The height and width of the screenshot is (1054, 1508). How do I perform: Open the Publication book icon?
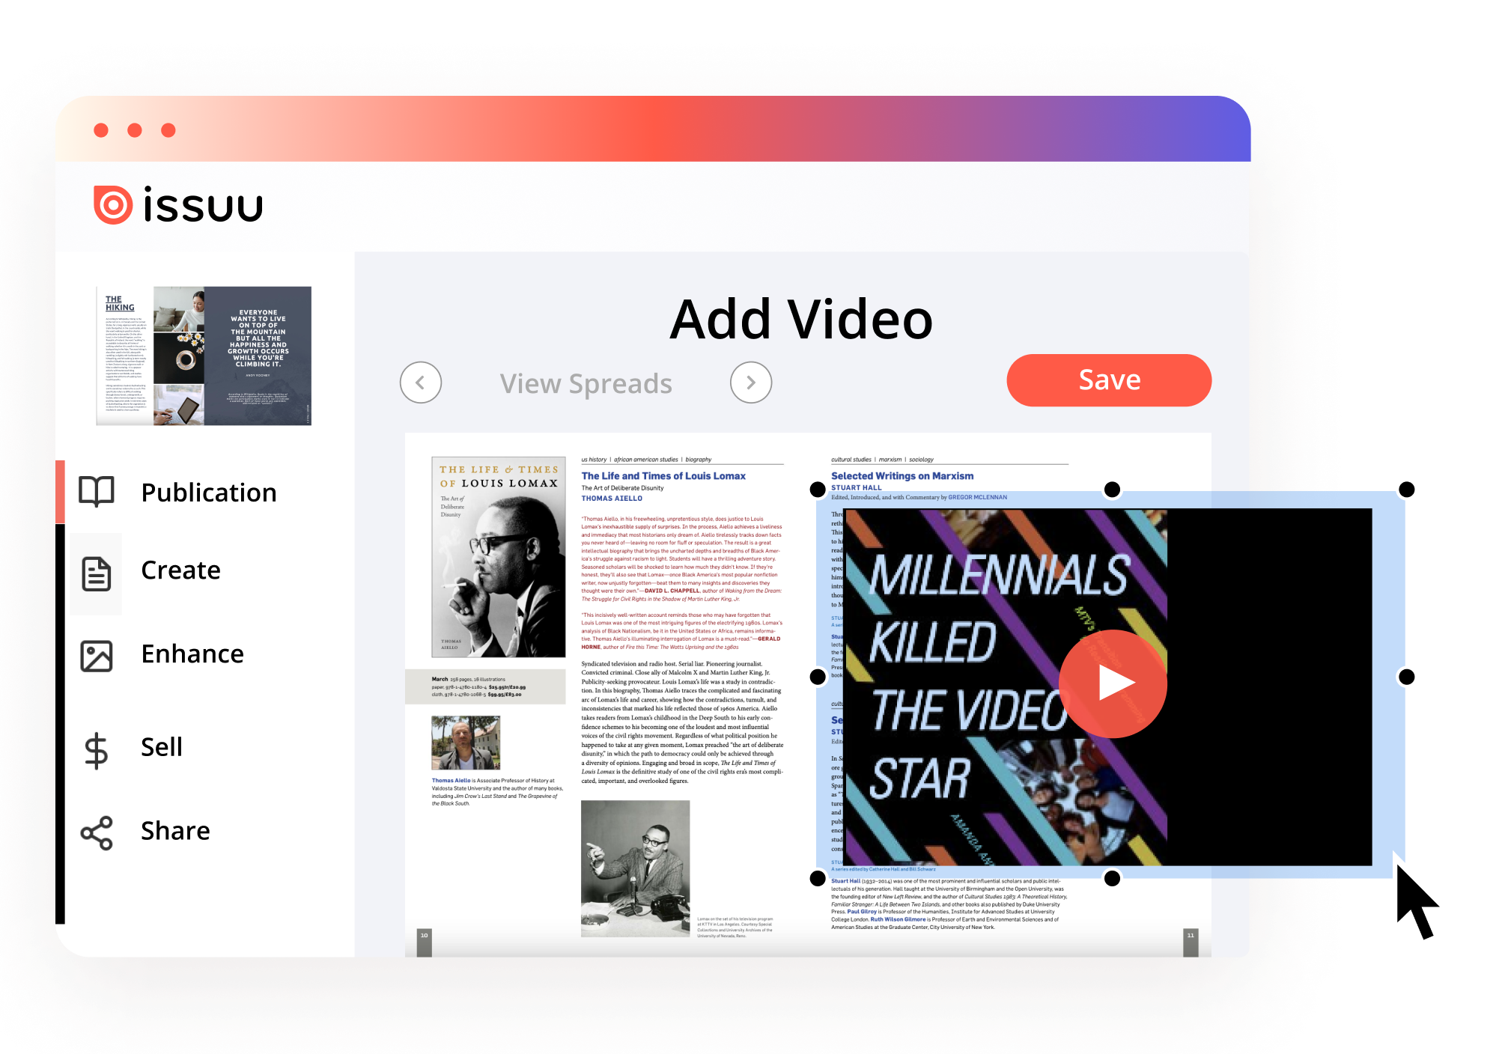(x=97, y=492)
